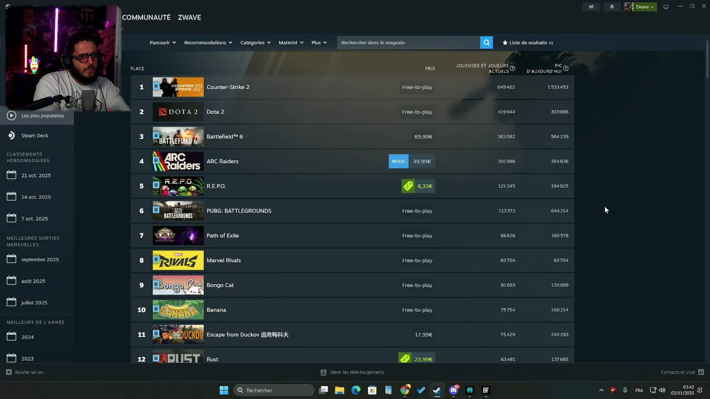Open File Explorer from the taskbar
The width and height of the screenshot is (710, 399).
[x=339, y=390]
